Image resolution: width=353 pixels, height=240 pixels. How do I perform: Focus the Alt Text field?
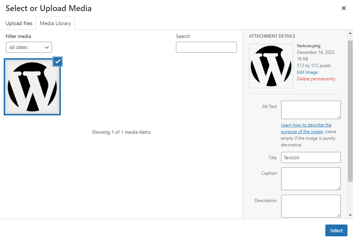310,109
